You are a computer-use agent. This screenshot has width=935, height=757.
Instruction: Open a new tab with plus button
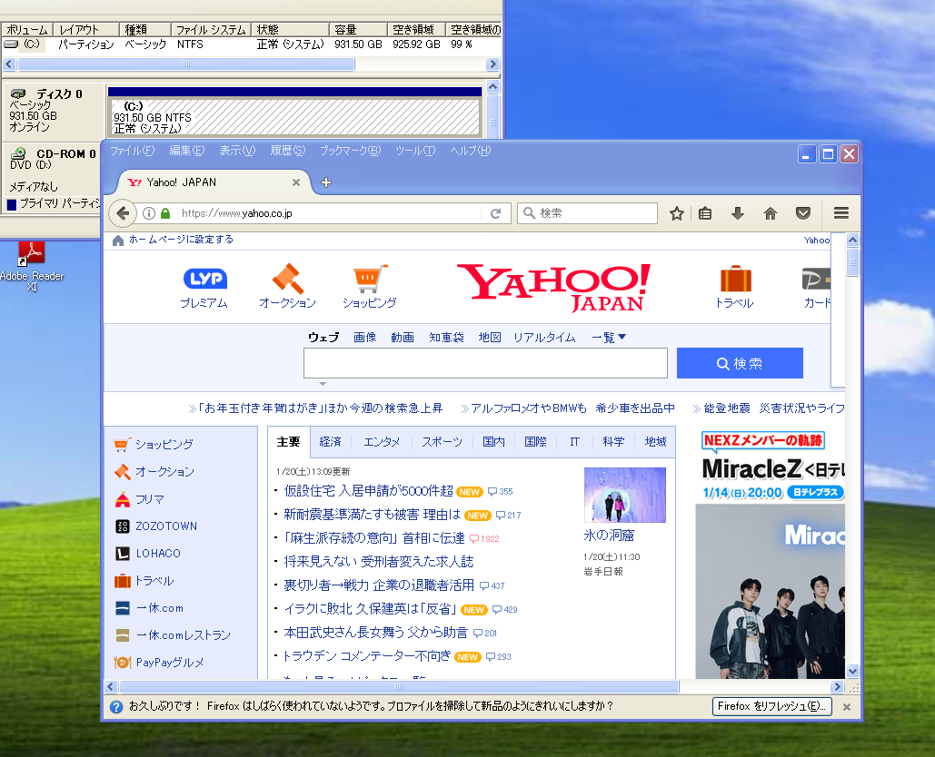tap(326, 182)
